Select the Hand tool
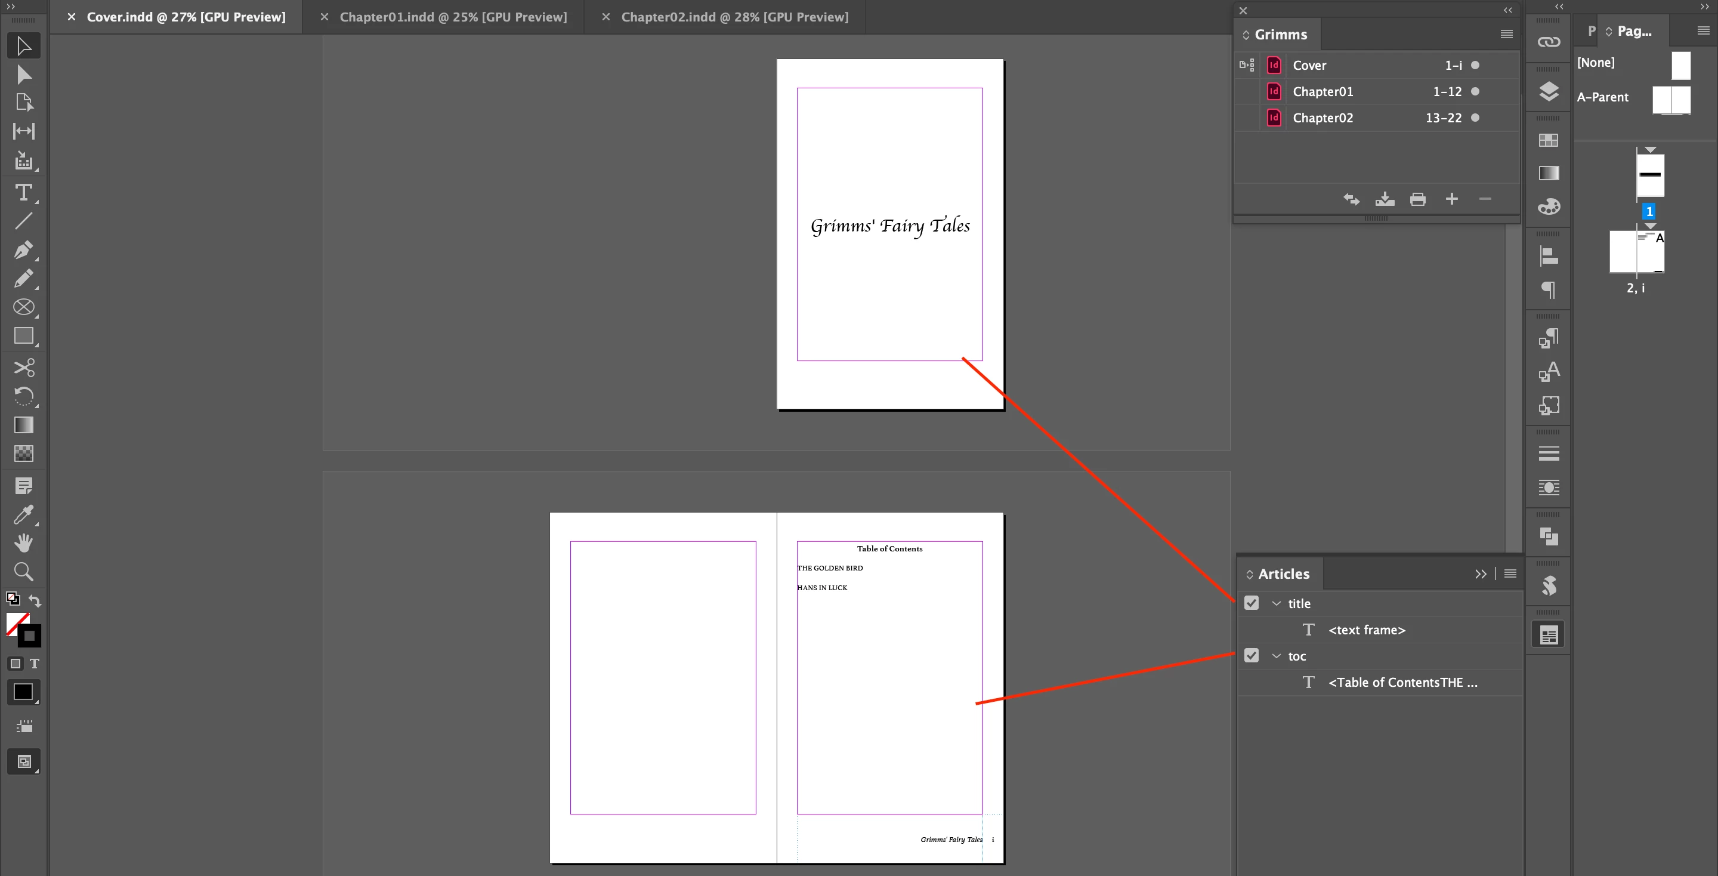 (23, 542)
